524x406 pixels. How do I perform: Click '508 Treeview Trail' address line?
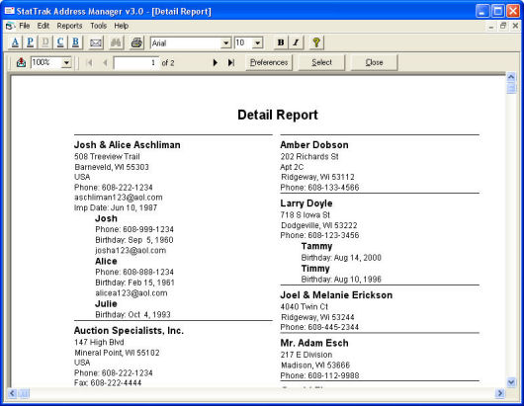pyautogui.click(x=107, y=157)
